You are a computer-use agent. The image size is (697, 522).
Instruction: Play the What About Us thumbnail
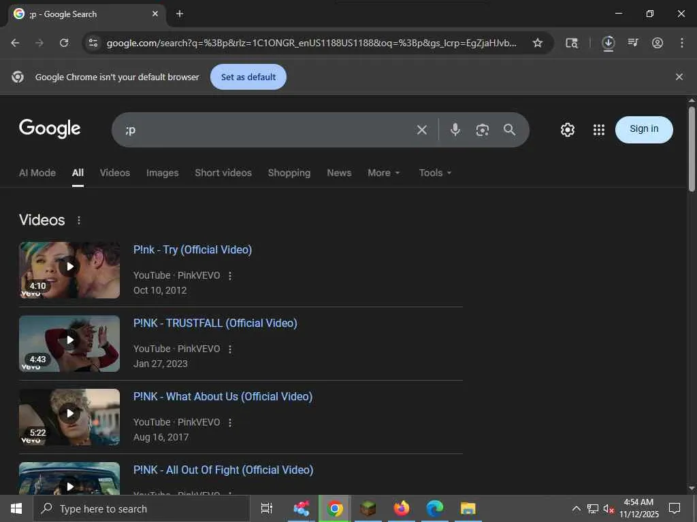(69, 417)
